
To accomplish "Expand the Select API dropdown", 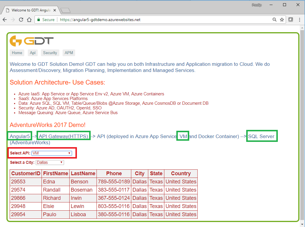I will coord(52,153).
